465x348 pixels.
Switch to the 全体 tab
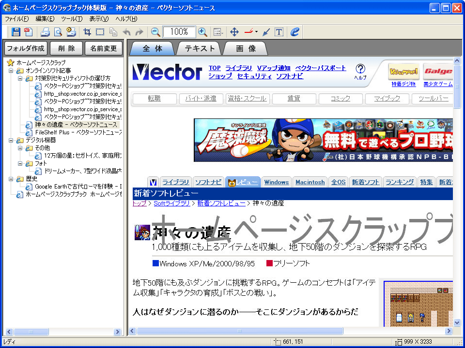point(153,48)
